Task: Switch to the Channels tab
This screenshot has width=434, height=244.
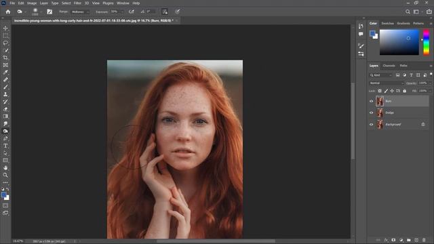Action: (389, 66)
